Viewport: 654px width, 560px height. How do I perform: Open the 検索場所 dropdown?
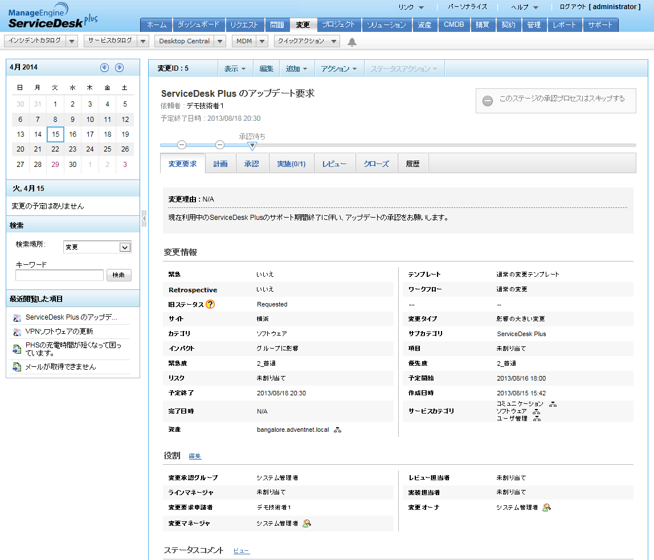(x=125, y=247)
